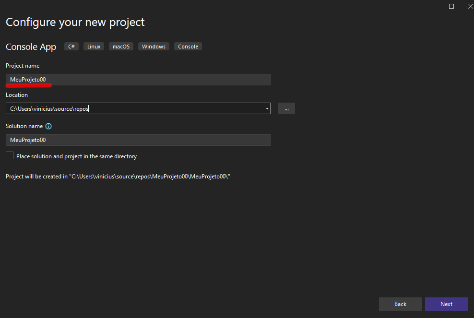Image resolution: width=474 pixels, height=318 pixels.
Task: Select the macOS platform tag
Action: [121, 47]
